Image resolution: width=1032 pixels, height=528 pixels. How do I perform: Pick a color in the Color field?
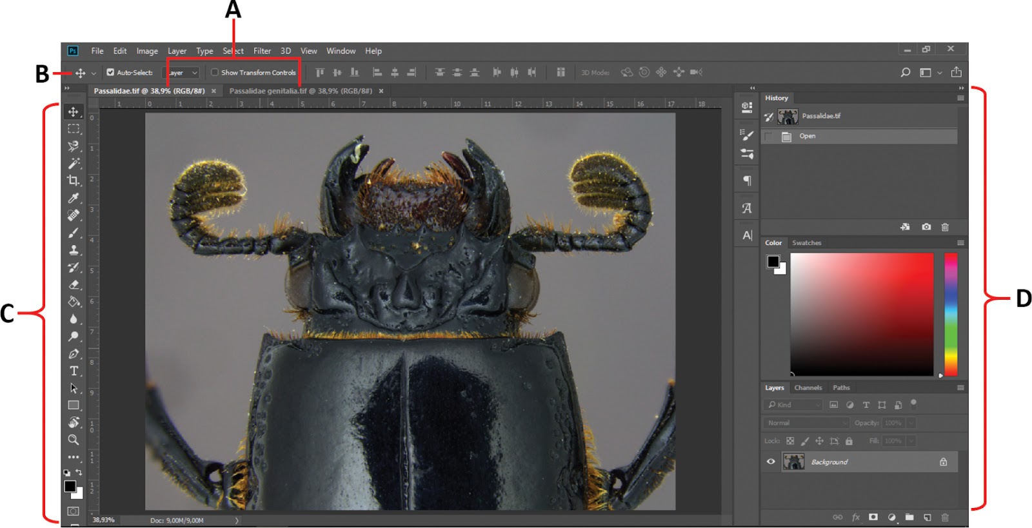(862, 314)
